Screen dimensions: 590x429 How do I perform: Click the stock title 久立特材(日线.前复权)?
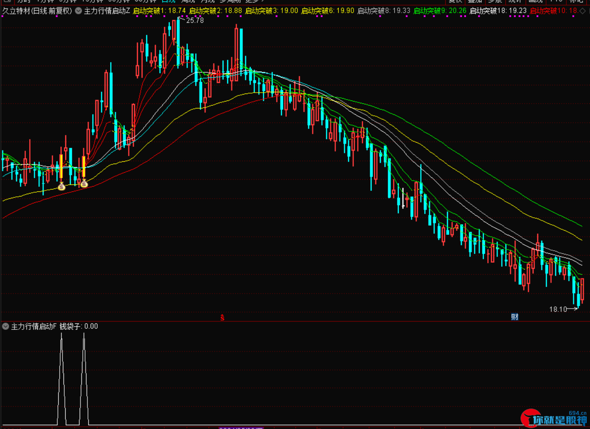(x=37, y=11)
